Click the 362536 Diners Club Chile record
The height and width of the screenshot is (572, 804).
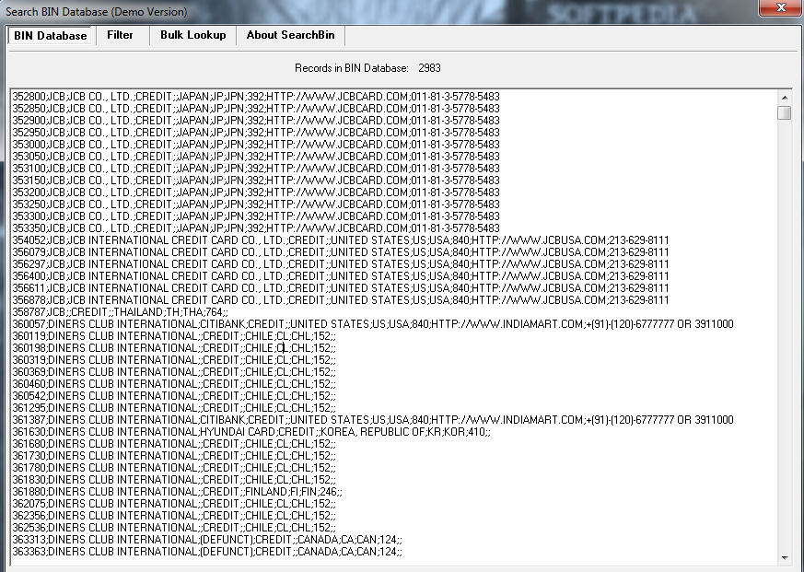[174, 528]
